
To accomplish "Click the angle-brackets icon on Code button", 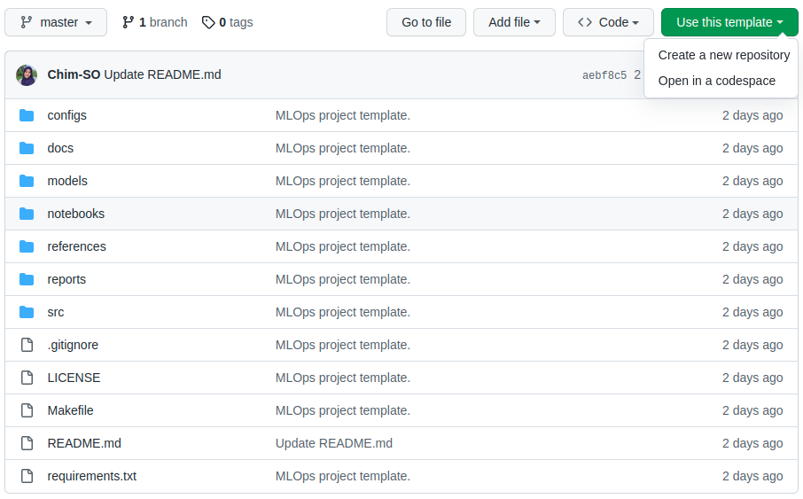I will point(585,22).
